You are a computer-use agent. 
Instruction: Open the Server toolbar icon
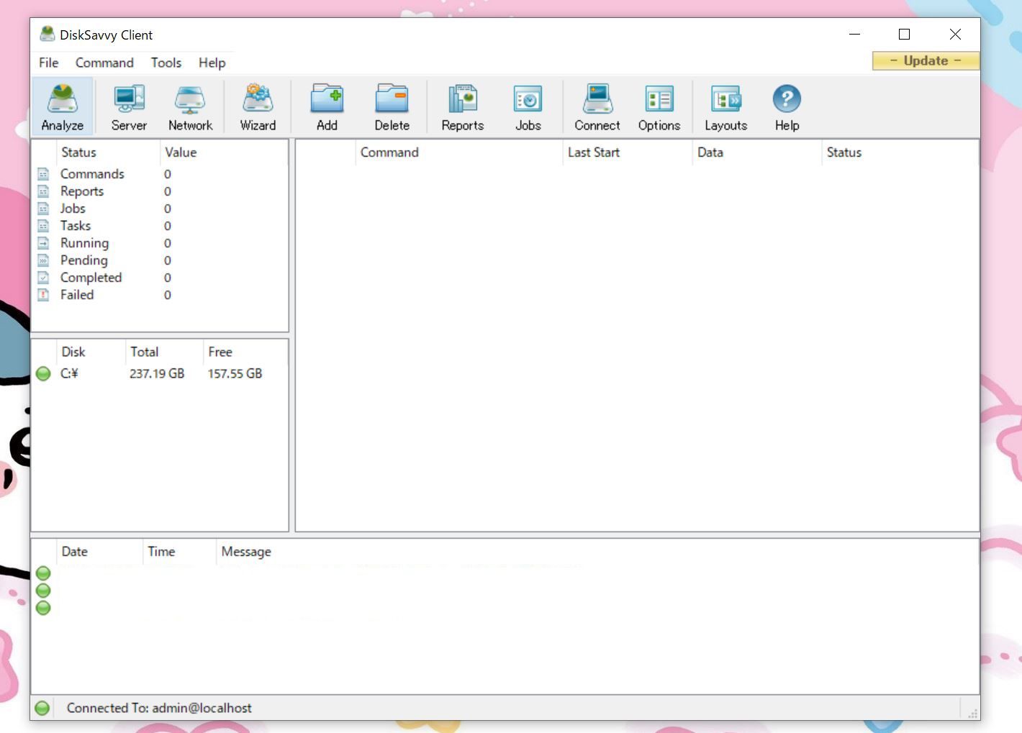pyautogui.click(x=129, y=107)
